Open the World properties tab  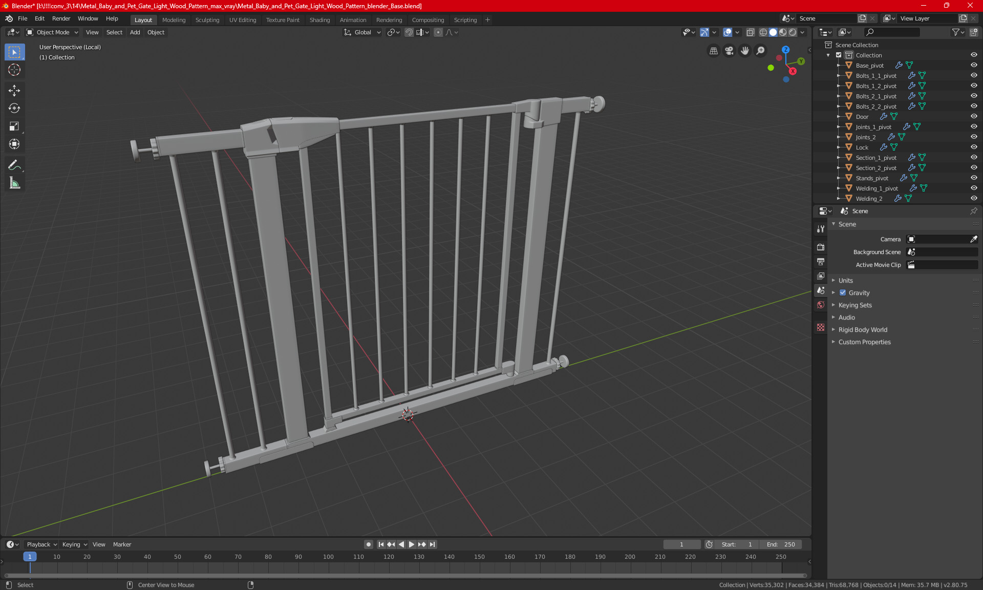821,305
